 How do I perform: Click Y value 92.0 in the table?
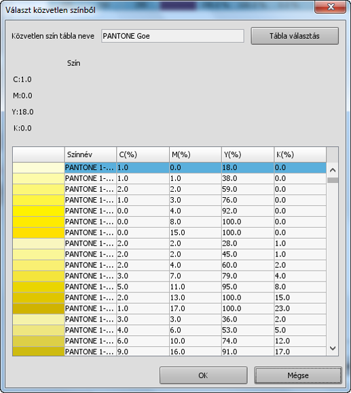point(248,211)
